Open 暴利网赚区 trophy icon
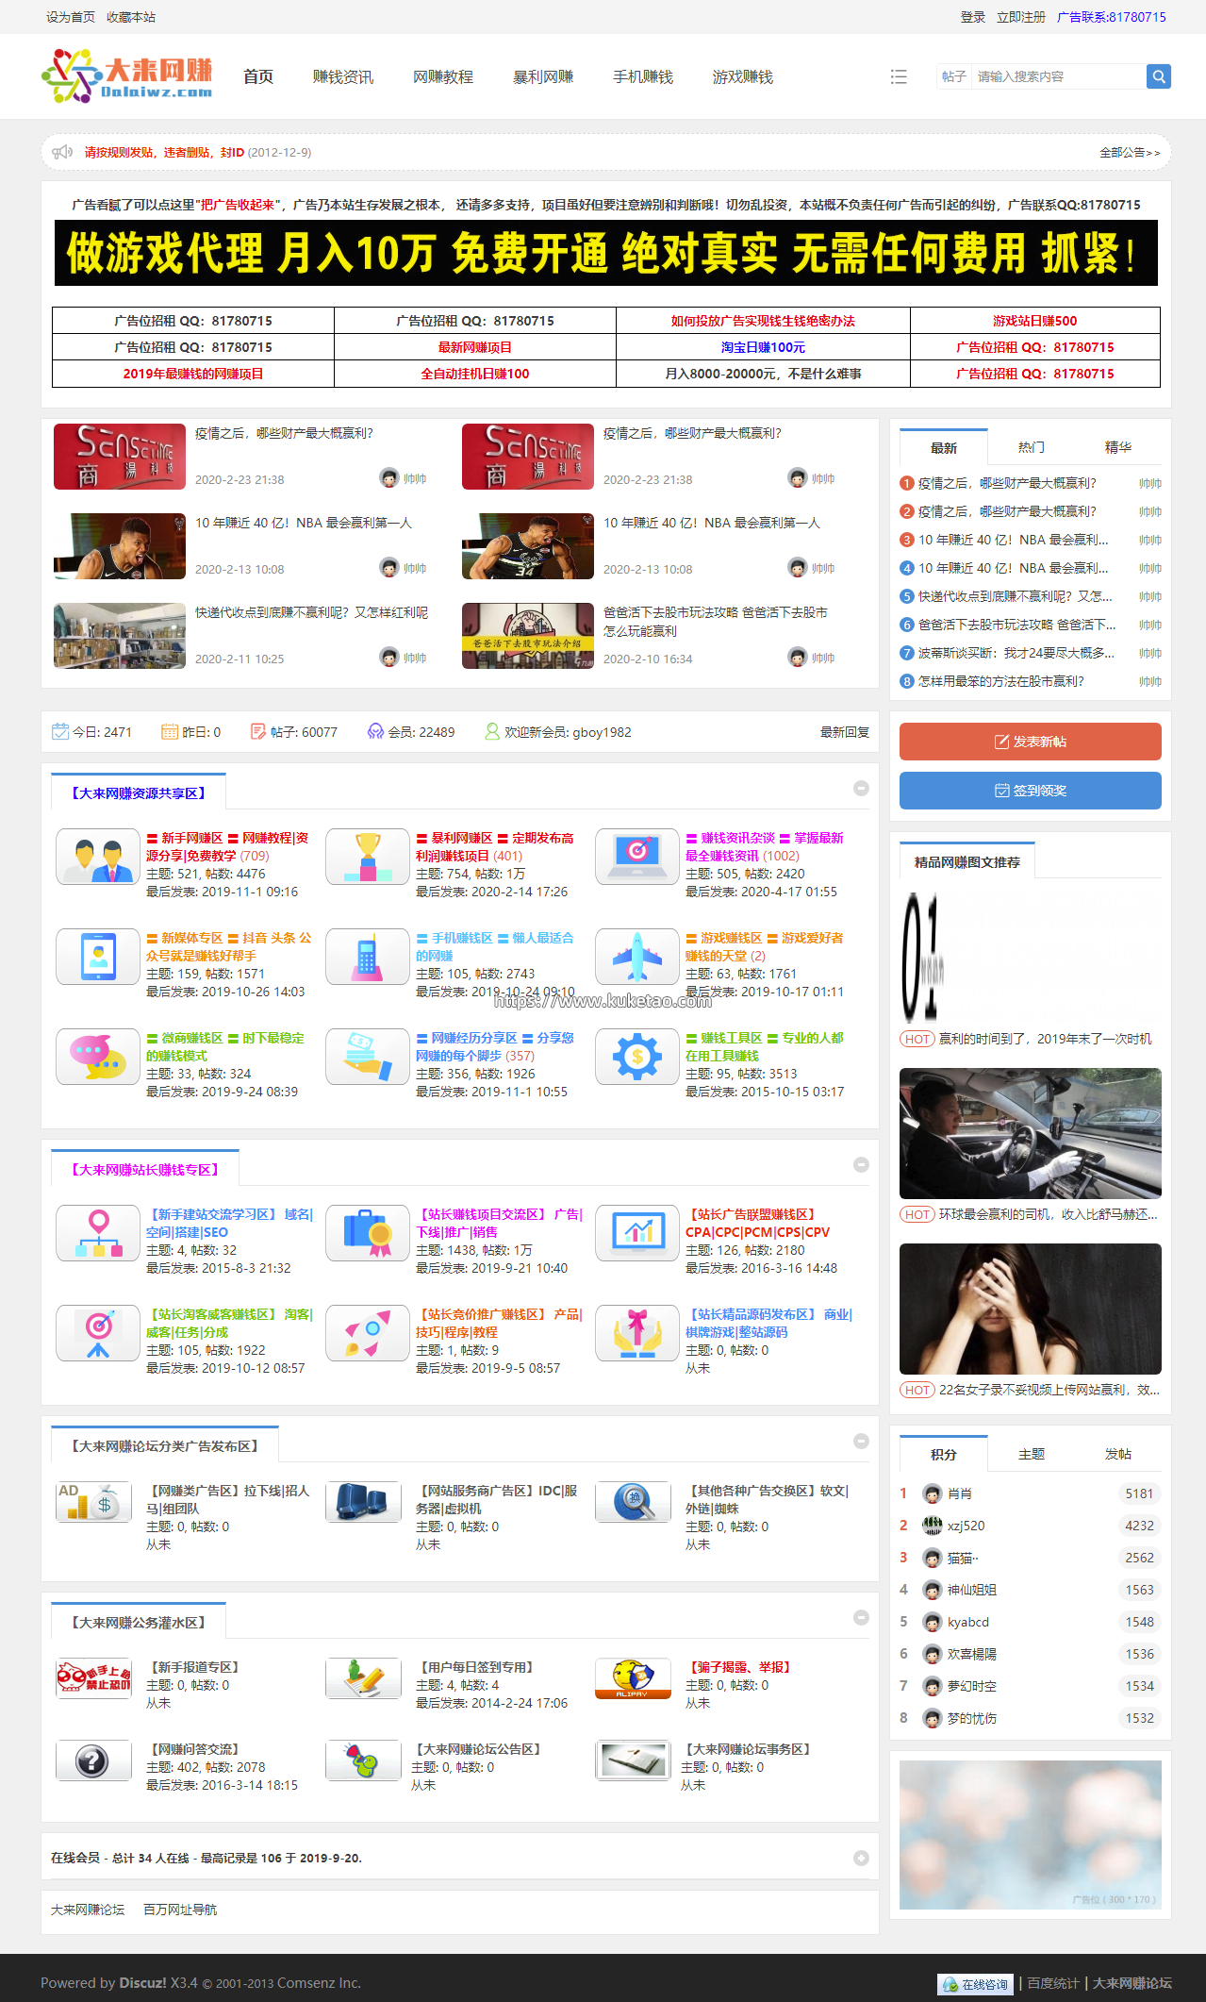The width and height of the screenshot is (1206, 2002). coord(368,856)
